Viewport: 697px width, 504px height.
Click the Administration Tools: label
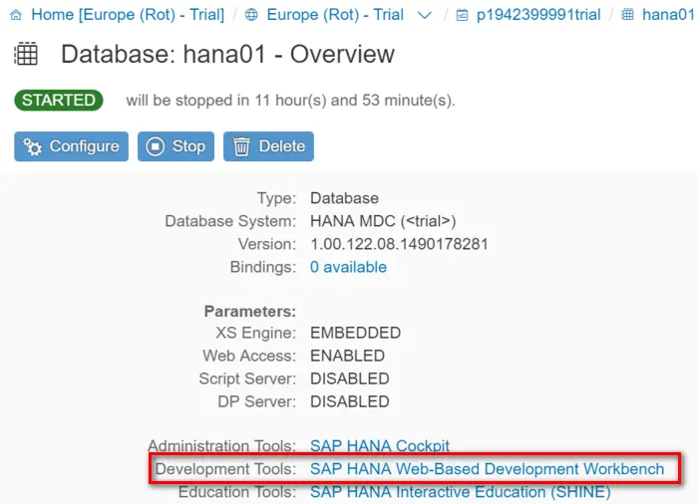pos(221,446)
